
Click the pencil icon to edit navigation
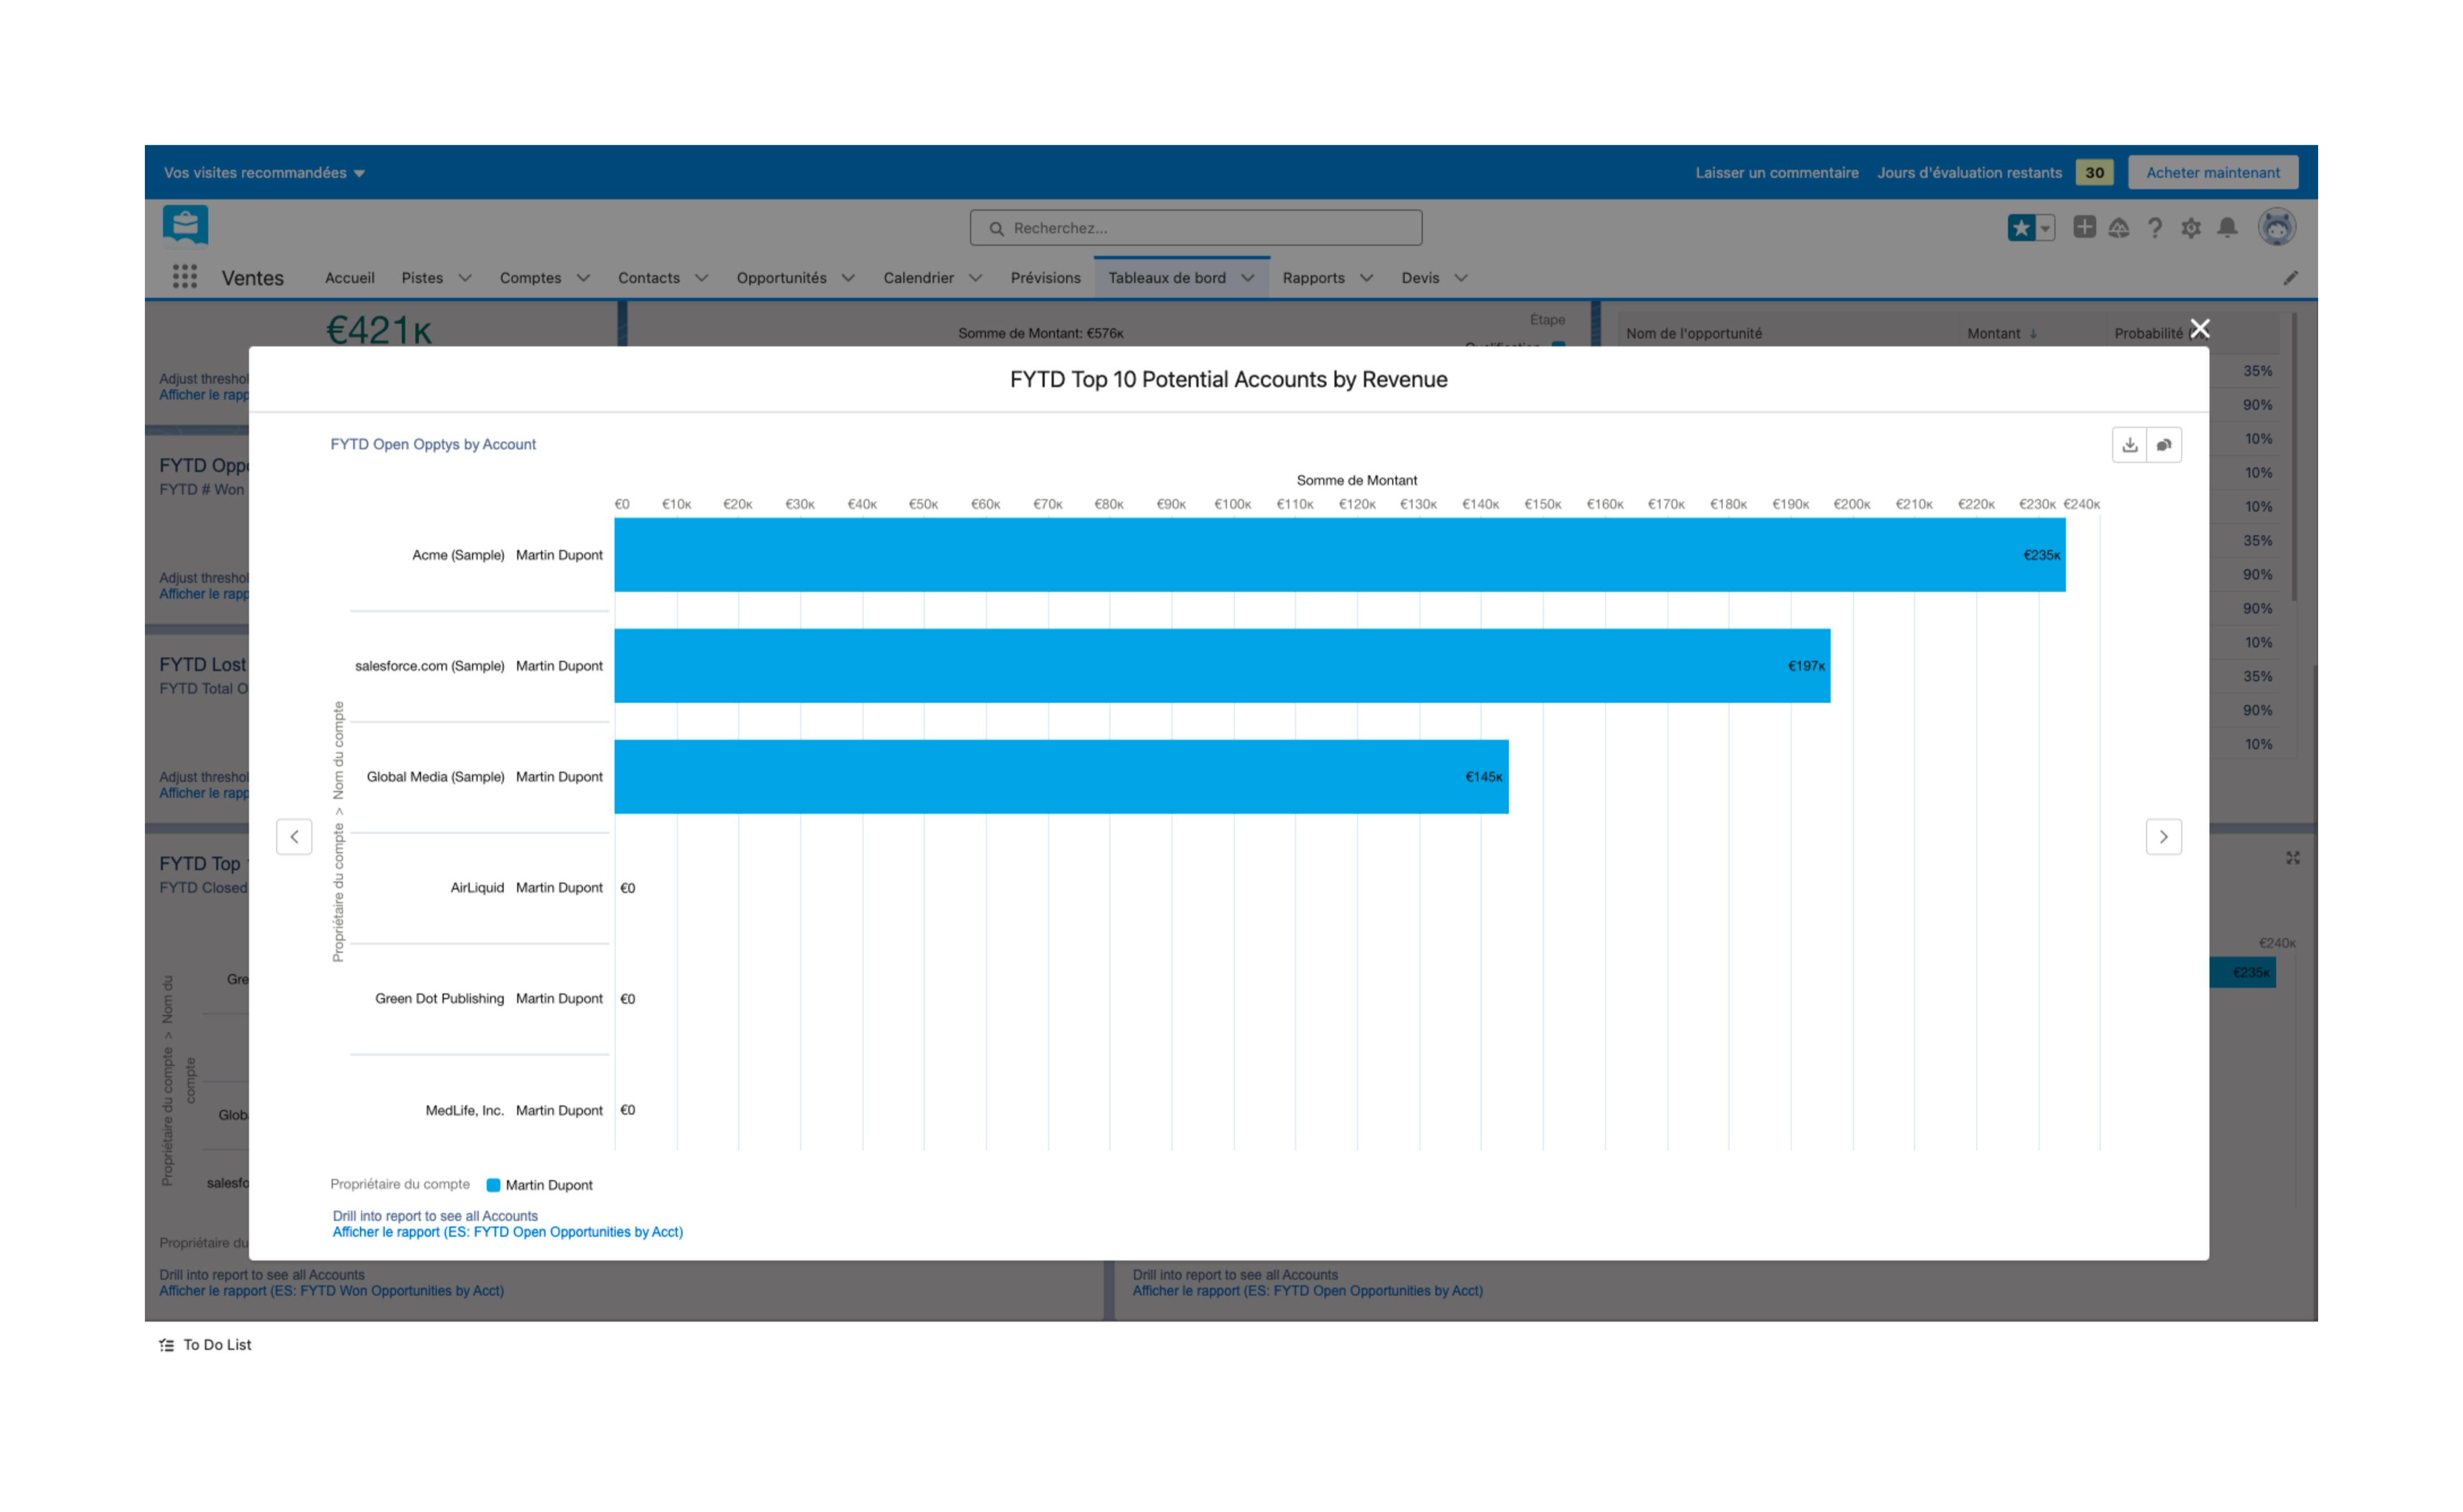2290,278
